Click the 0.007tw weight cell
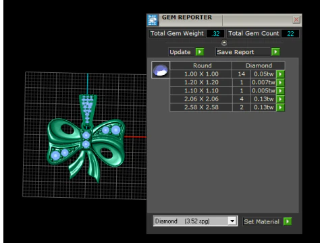The height and width of the screenshot is (243, 324). [x=263, y=82]
